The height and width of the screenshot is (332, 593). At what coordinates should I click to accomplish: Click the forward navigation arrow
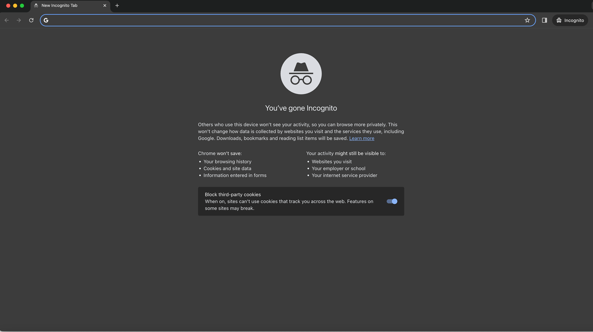[x=19, y=20]
